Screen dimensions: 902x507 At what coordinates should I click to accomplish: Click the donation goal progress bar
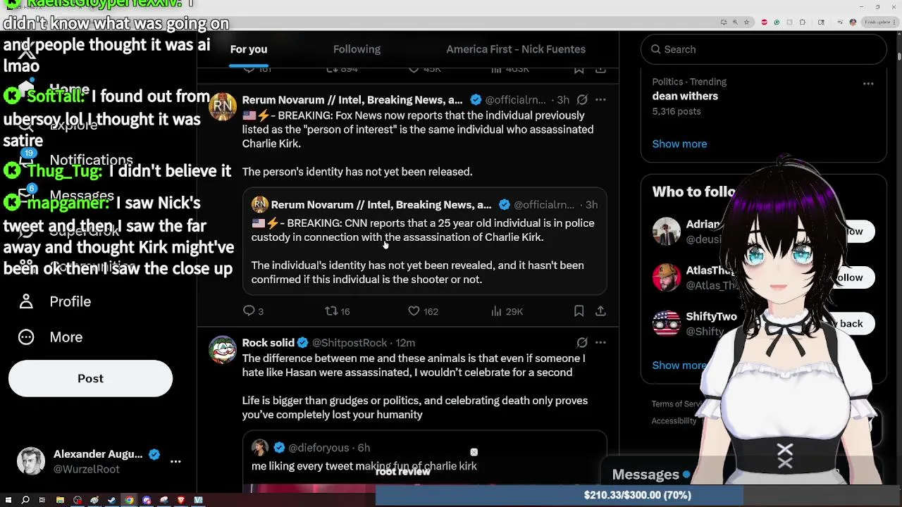[637, 495]
